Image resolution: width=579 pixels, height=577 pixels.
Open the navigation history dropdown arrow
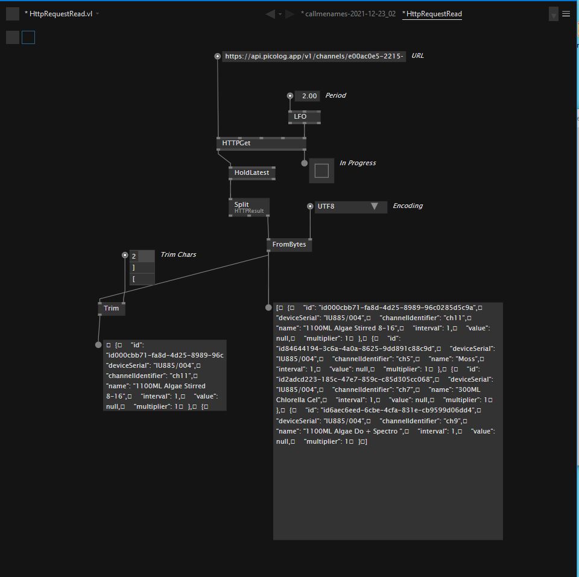tap(280, 14)
